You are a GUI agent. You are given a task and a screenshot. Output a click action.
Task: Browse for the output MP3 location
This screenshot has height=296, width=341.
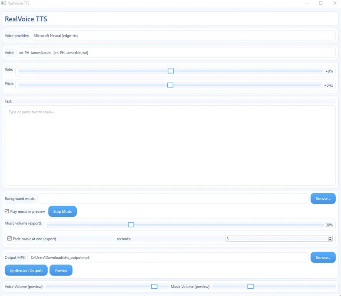[323, 257]
